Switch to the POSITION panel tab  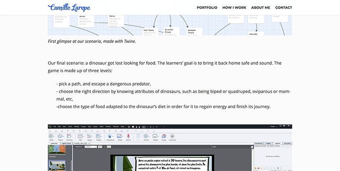pos(287,143)
